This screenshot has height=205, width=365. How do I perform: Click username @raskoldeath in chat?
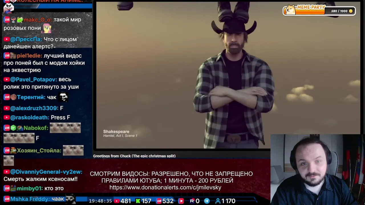tap(30, 117)
